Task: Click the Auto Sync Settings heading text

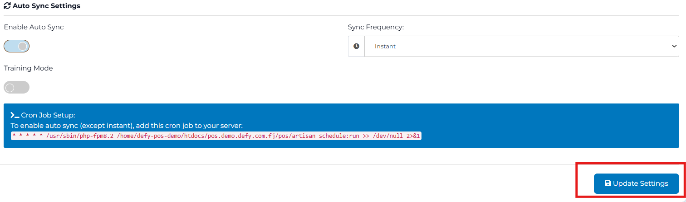Action: (x=46, y=6)
